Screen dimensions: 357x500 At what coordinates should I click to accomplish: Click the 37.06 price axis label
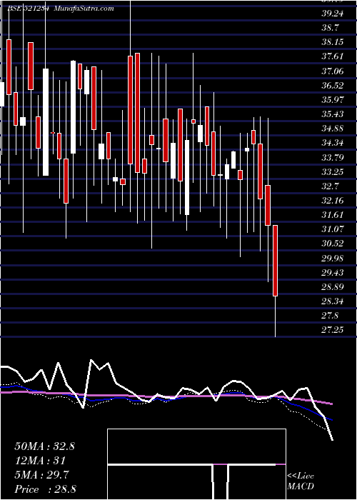tap(333, 71)
